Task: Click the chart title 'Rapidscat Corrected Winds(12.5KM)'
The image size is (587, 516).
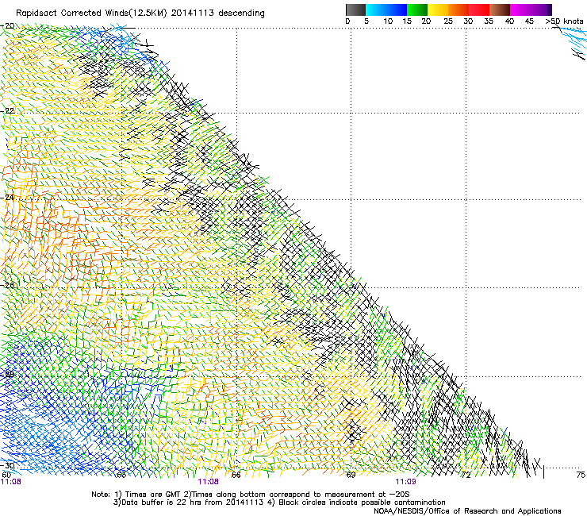Action: click(x=91, y=13)
